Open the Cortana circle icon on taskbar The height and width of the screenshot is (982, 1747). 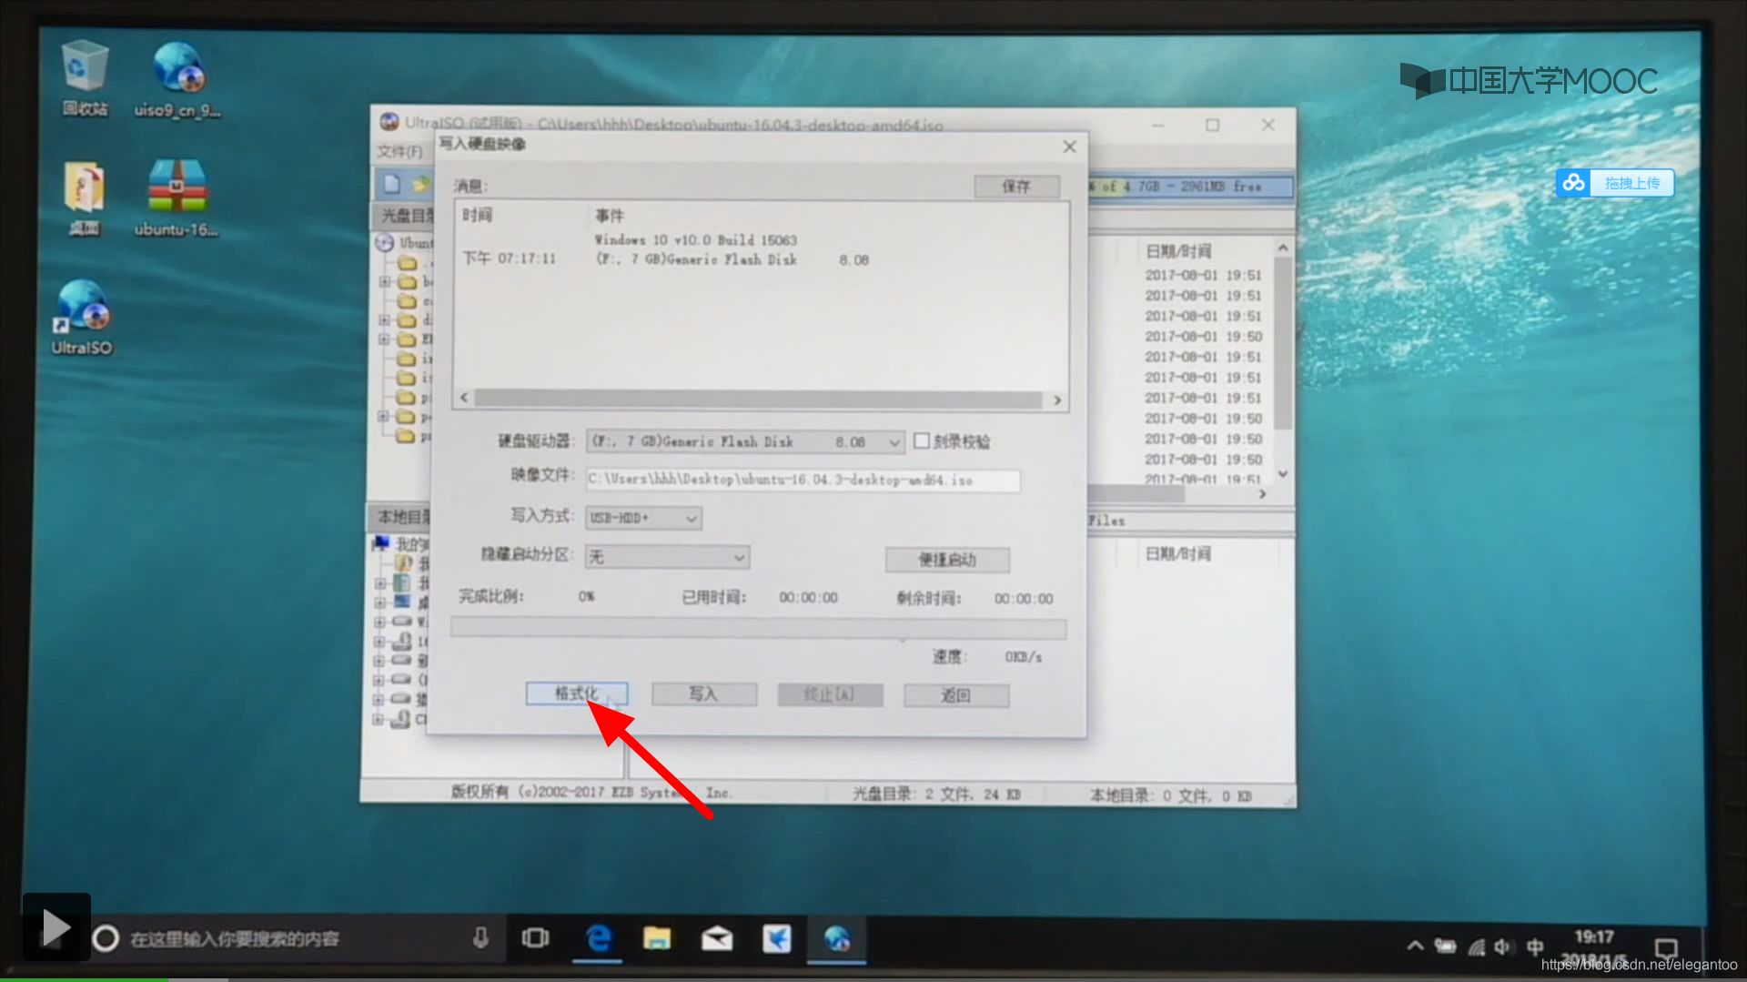pos(106,938)
